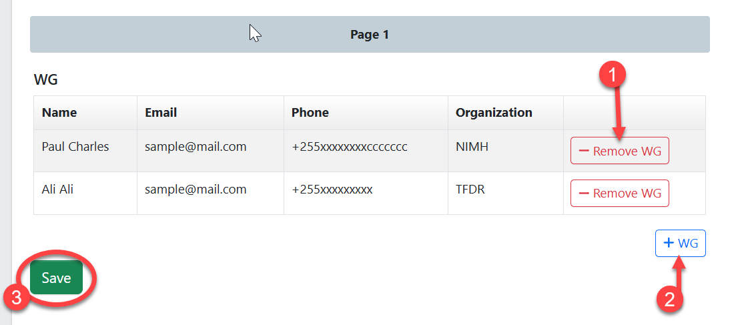Add a new WG entry
This screenshot has width=744, height=325.
click(680, 244)
